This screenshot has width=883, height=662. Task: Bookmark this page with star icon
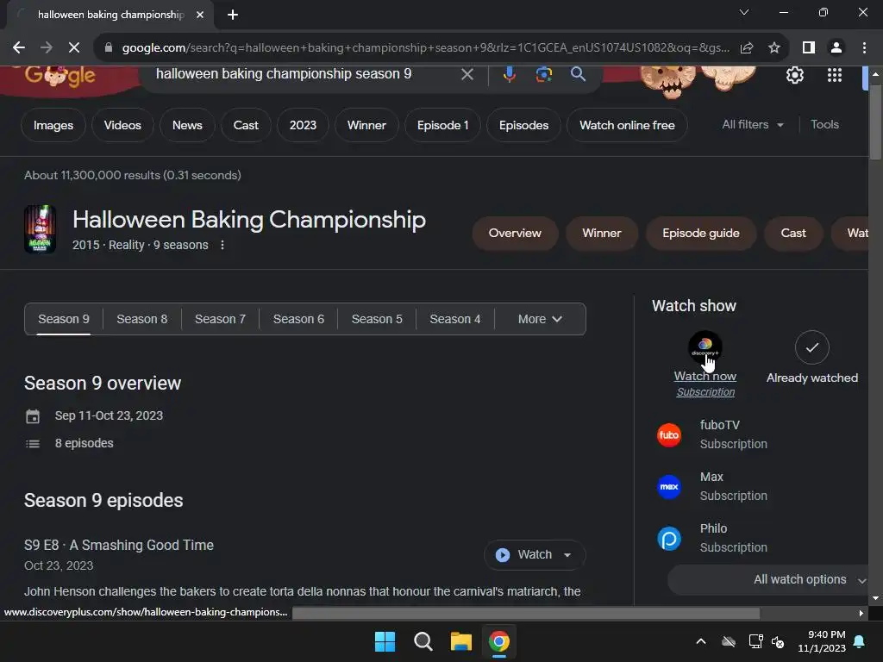pos(774,48)
